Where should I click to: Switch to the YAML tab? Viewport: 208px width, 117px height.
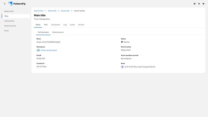tap(46, 25)
